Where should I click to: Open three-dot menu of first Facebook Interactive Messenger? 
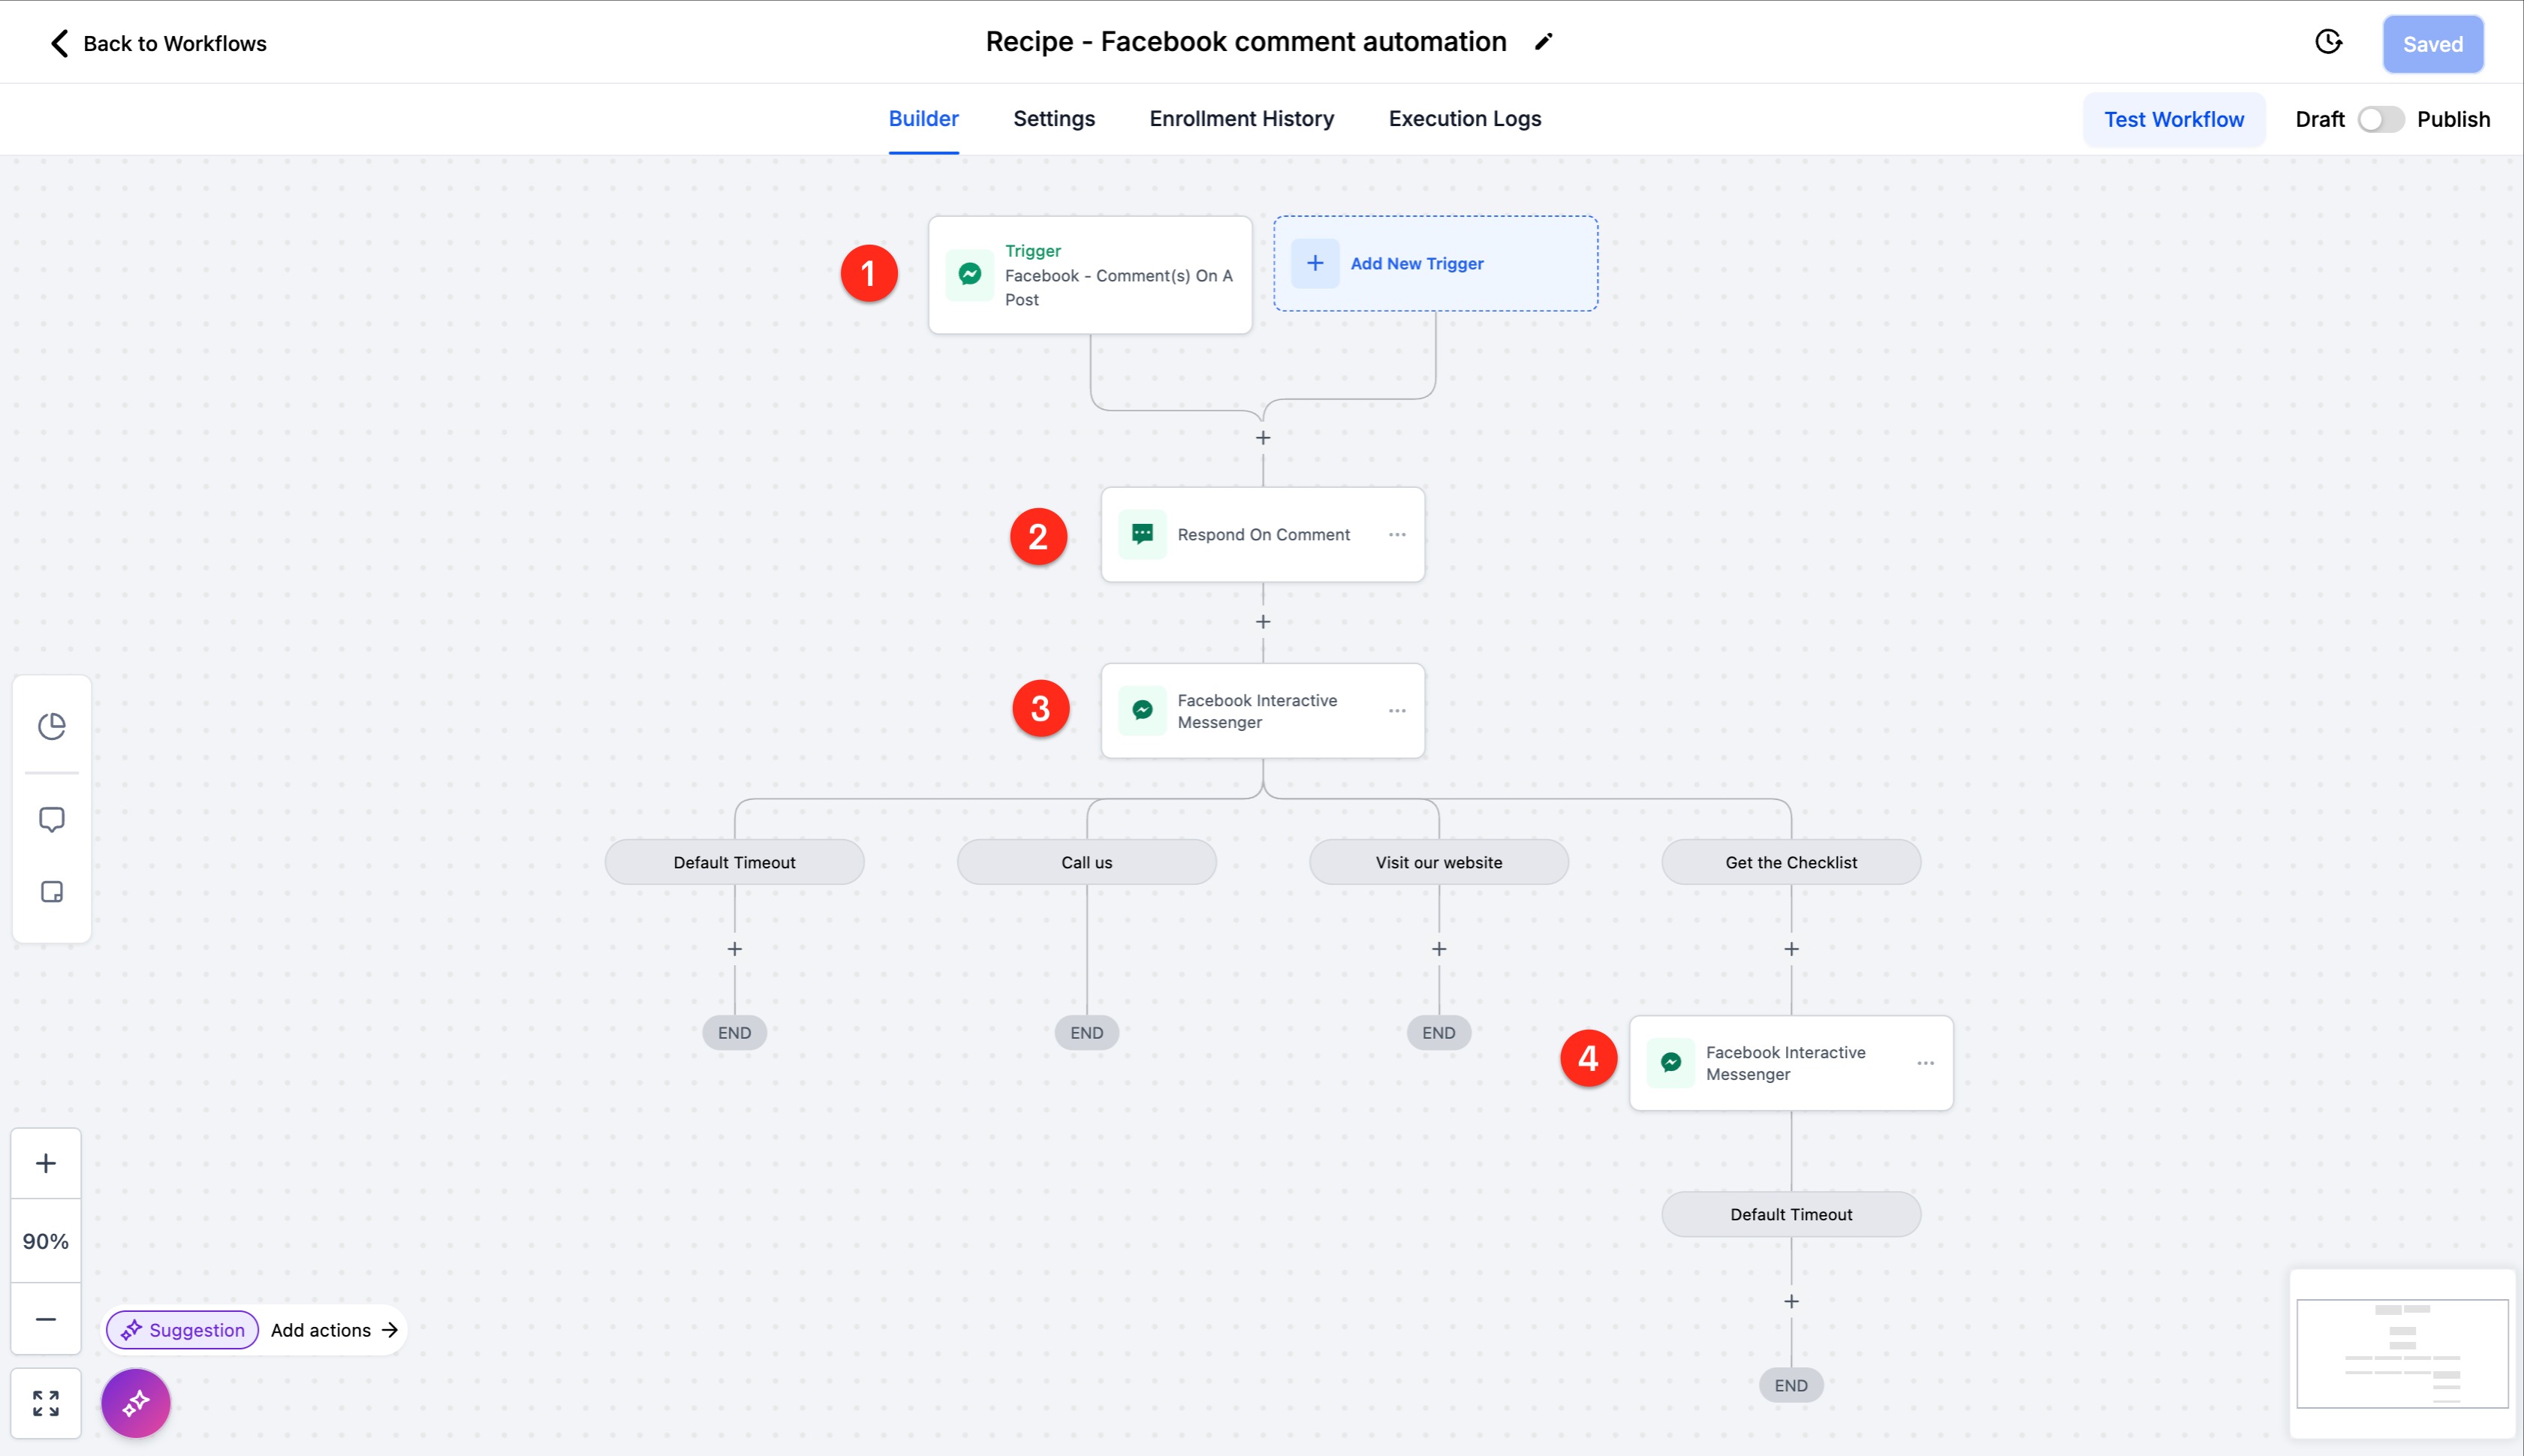tap(1397, 711)
